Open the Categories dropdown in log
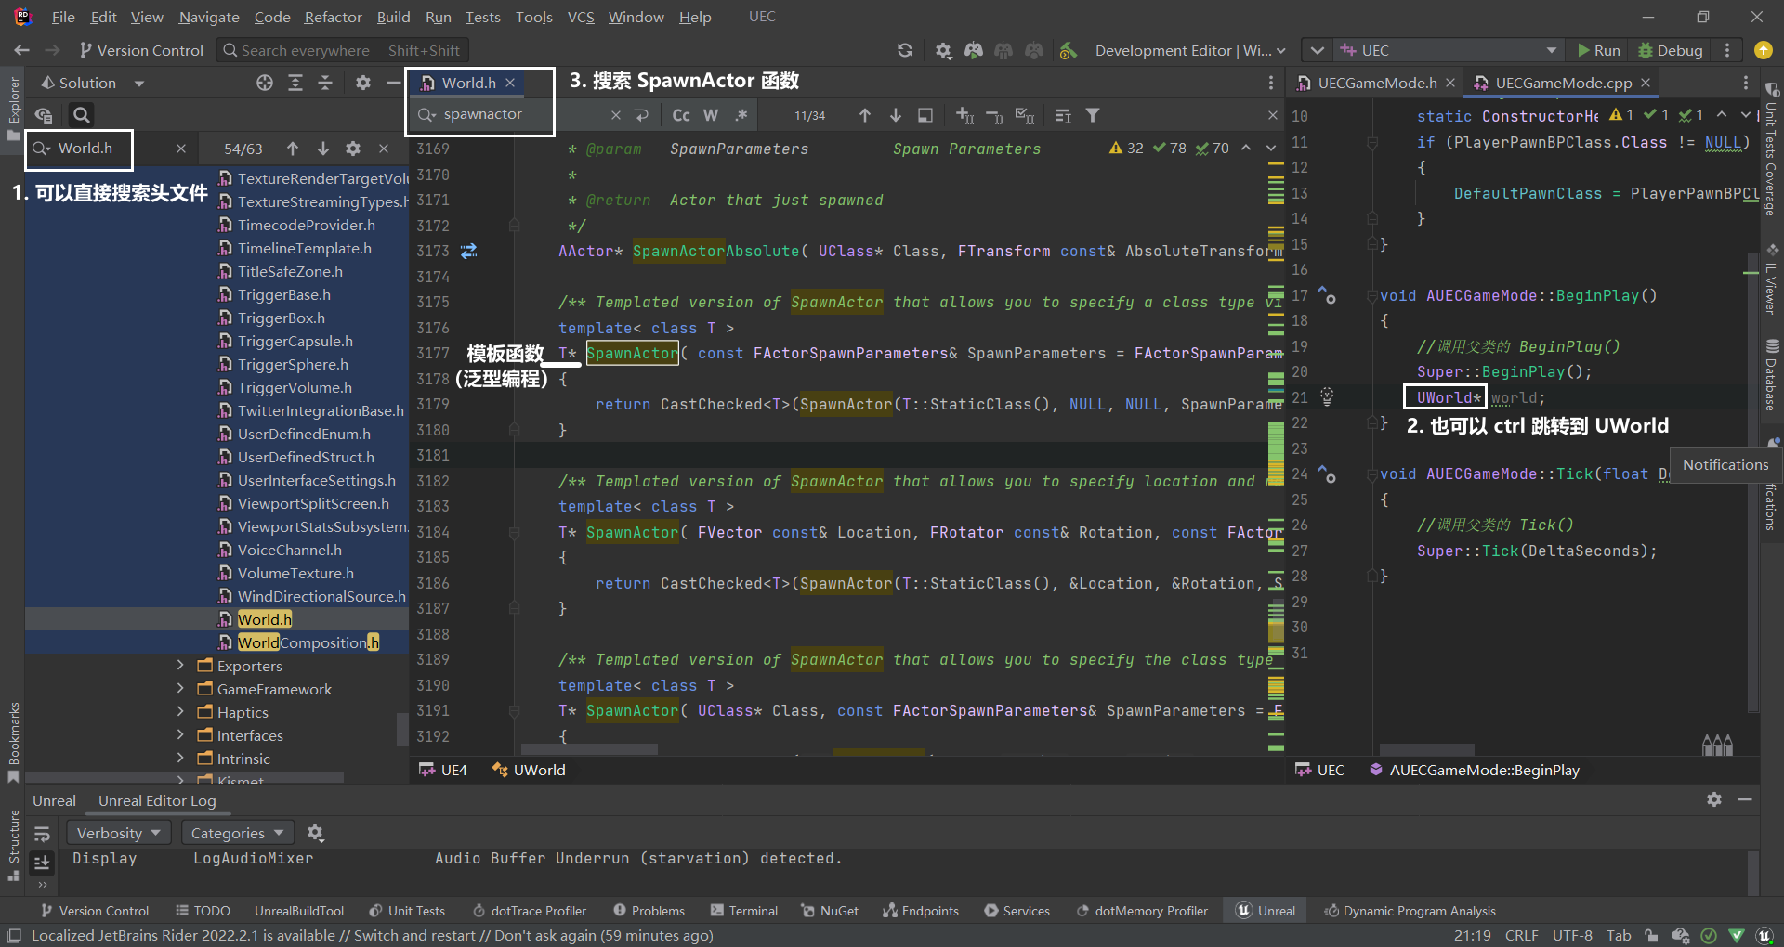The height and width of the screenshot is (947, 1784). 236,833
